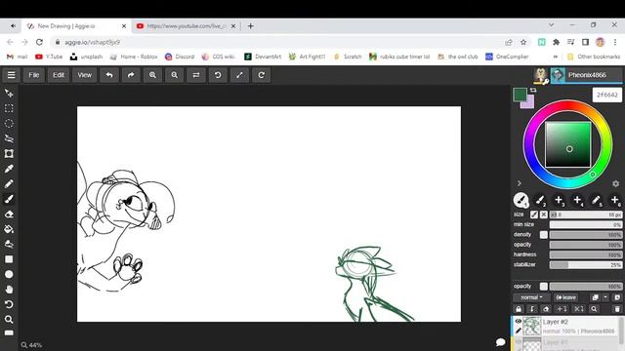
Task: Toggle preserve alpha lock button
Action: pyautogui.click(x=546, y=309)
